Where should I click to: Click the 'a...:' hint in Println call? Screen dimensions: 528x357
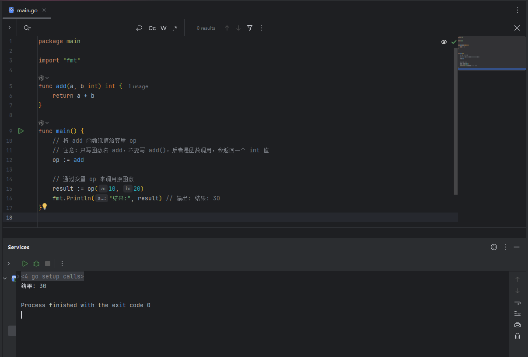tap(102, 198)
